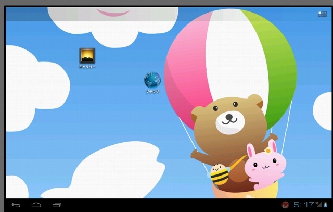Open the Gallery app icon
Viewport: 333px width, 212px height.
(87, 55)
